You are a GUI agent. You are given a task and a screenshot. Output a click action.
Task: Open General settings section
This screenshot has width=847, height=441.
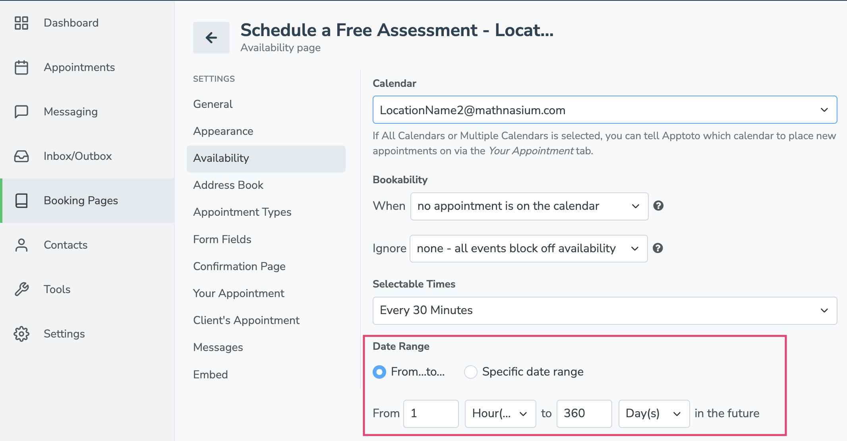266,104
